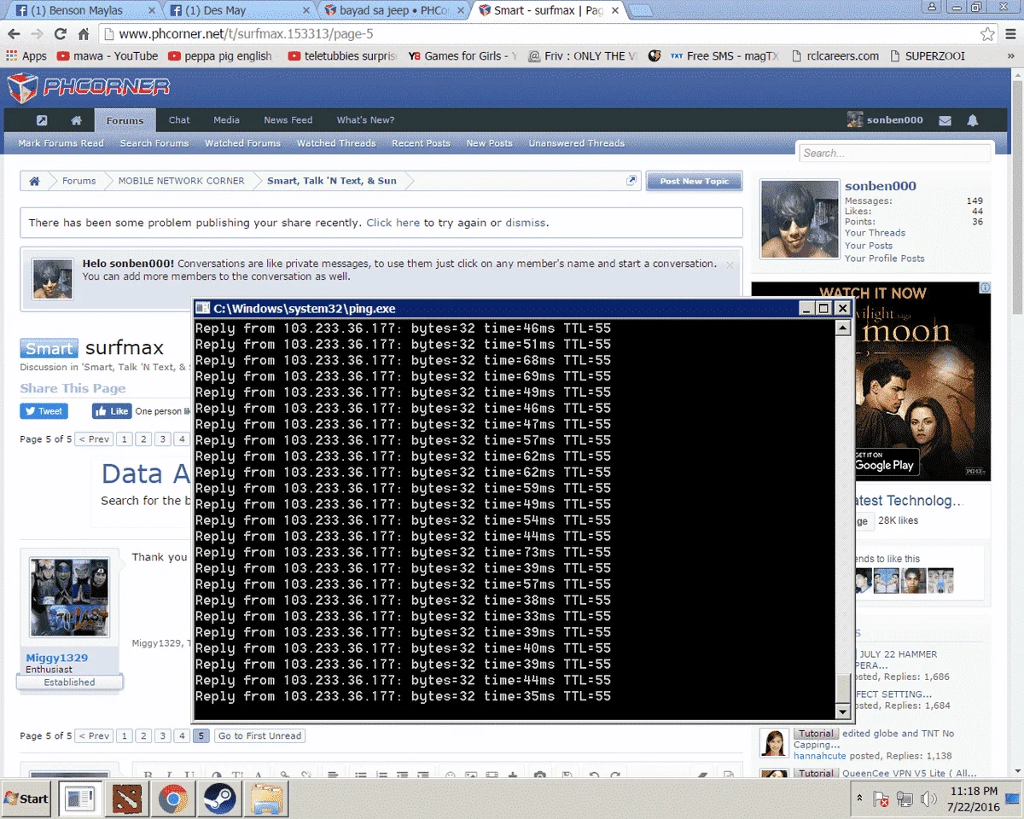Click bottom Prev page button
Image resolution: width=1024 pixels, height=819 pixels.
pos(94,735)
